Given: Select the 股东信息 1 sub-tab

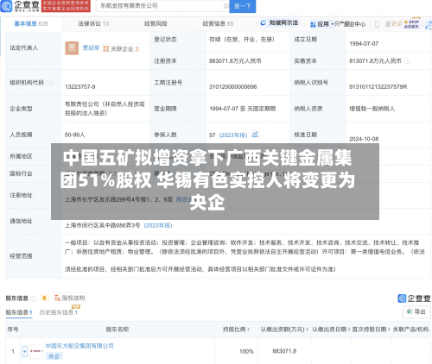Looking at the screenshot, I should [x=19, y=312].
